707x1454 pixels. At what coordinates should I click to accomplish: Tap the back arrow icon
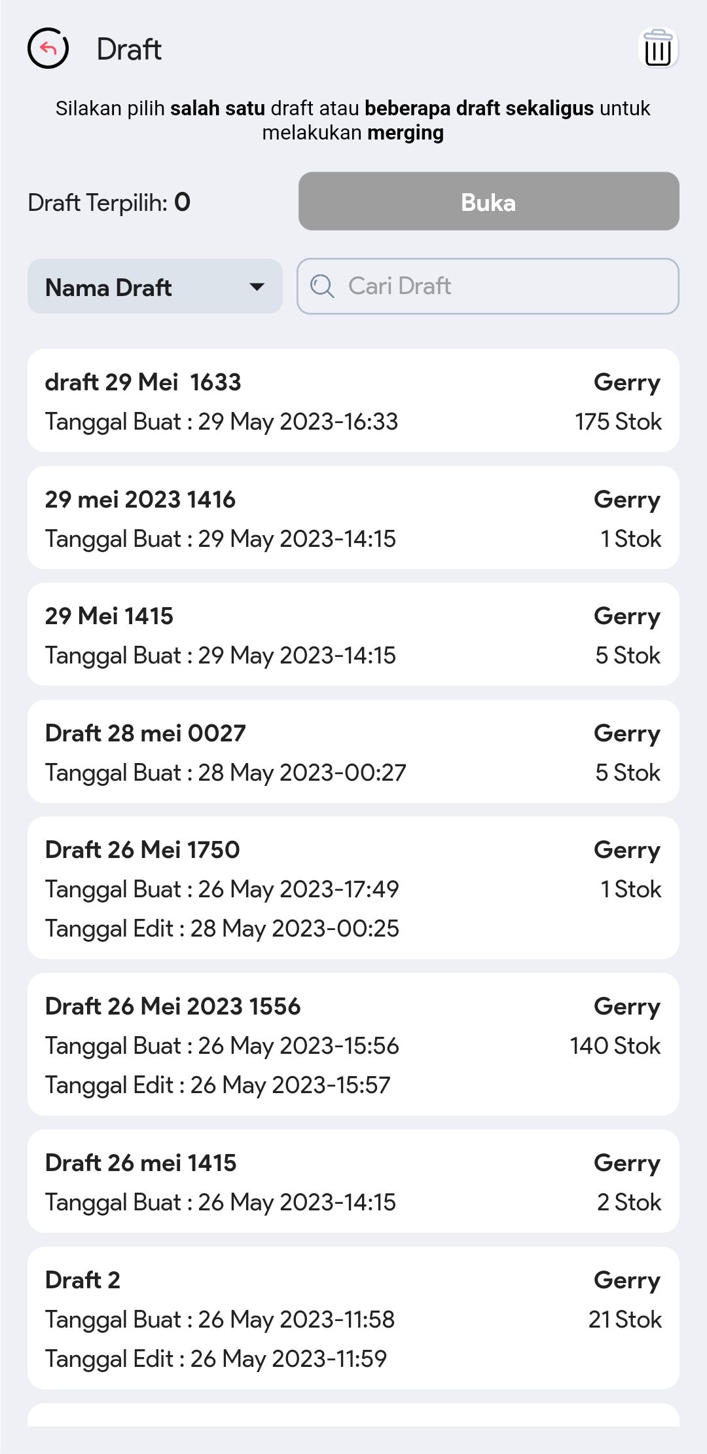(x=48, y=48)
